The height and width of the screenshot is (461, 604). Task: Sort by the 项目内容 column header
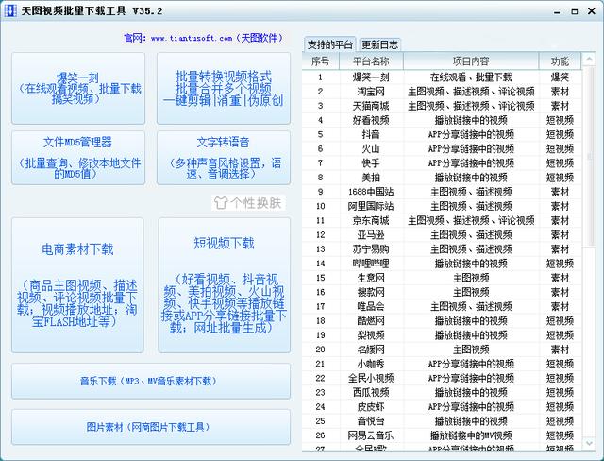[x=471, y=60]
